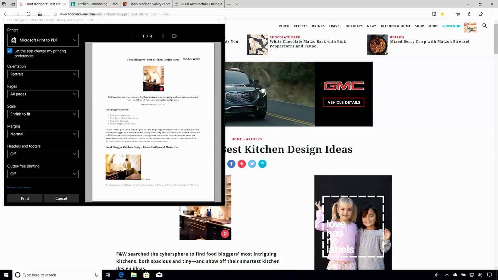The width and height of the screenshot is (498, 280).
Task: Expand the Scale Shrink to fit dropdown
Action: coord(43,114)
